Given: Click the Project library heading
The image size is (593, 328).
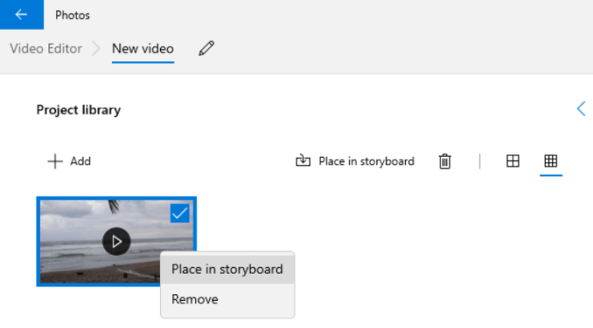Looking at the screenshot, I should click(x=79, y=109).
